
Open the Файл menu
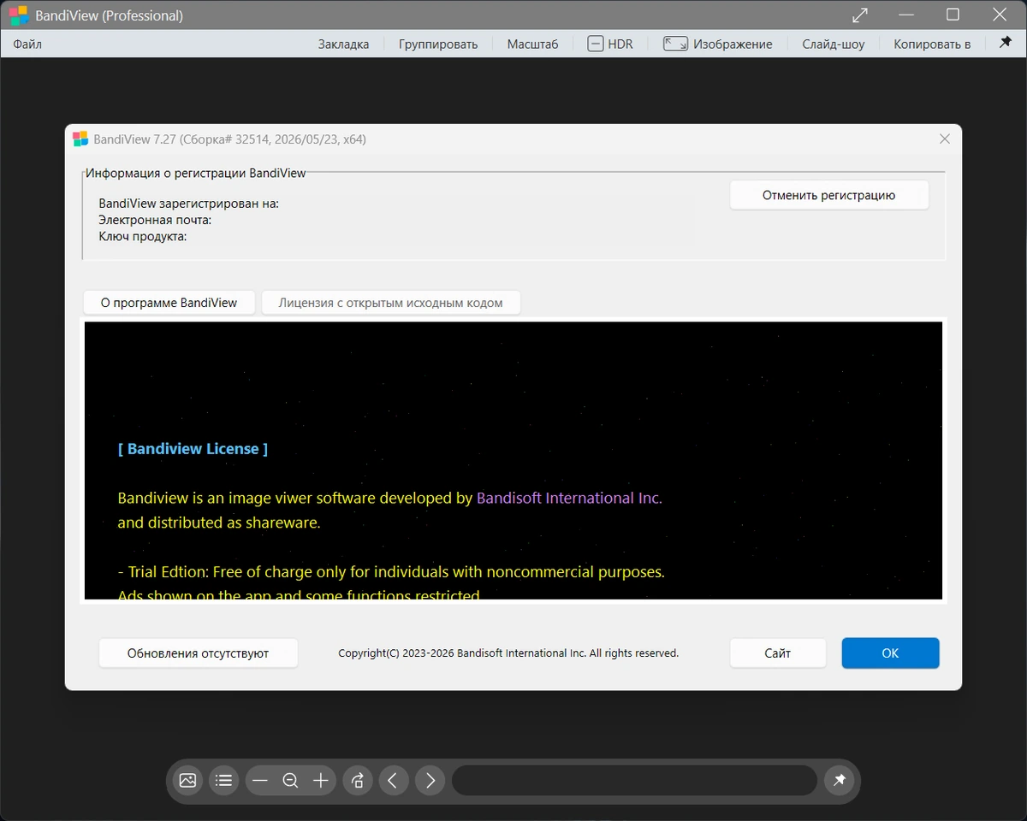click(27, 44)
